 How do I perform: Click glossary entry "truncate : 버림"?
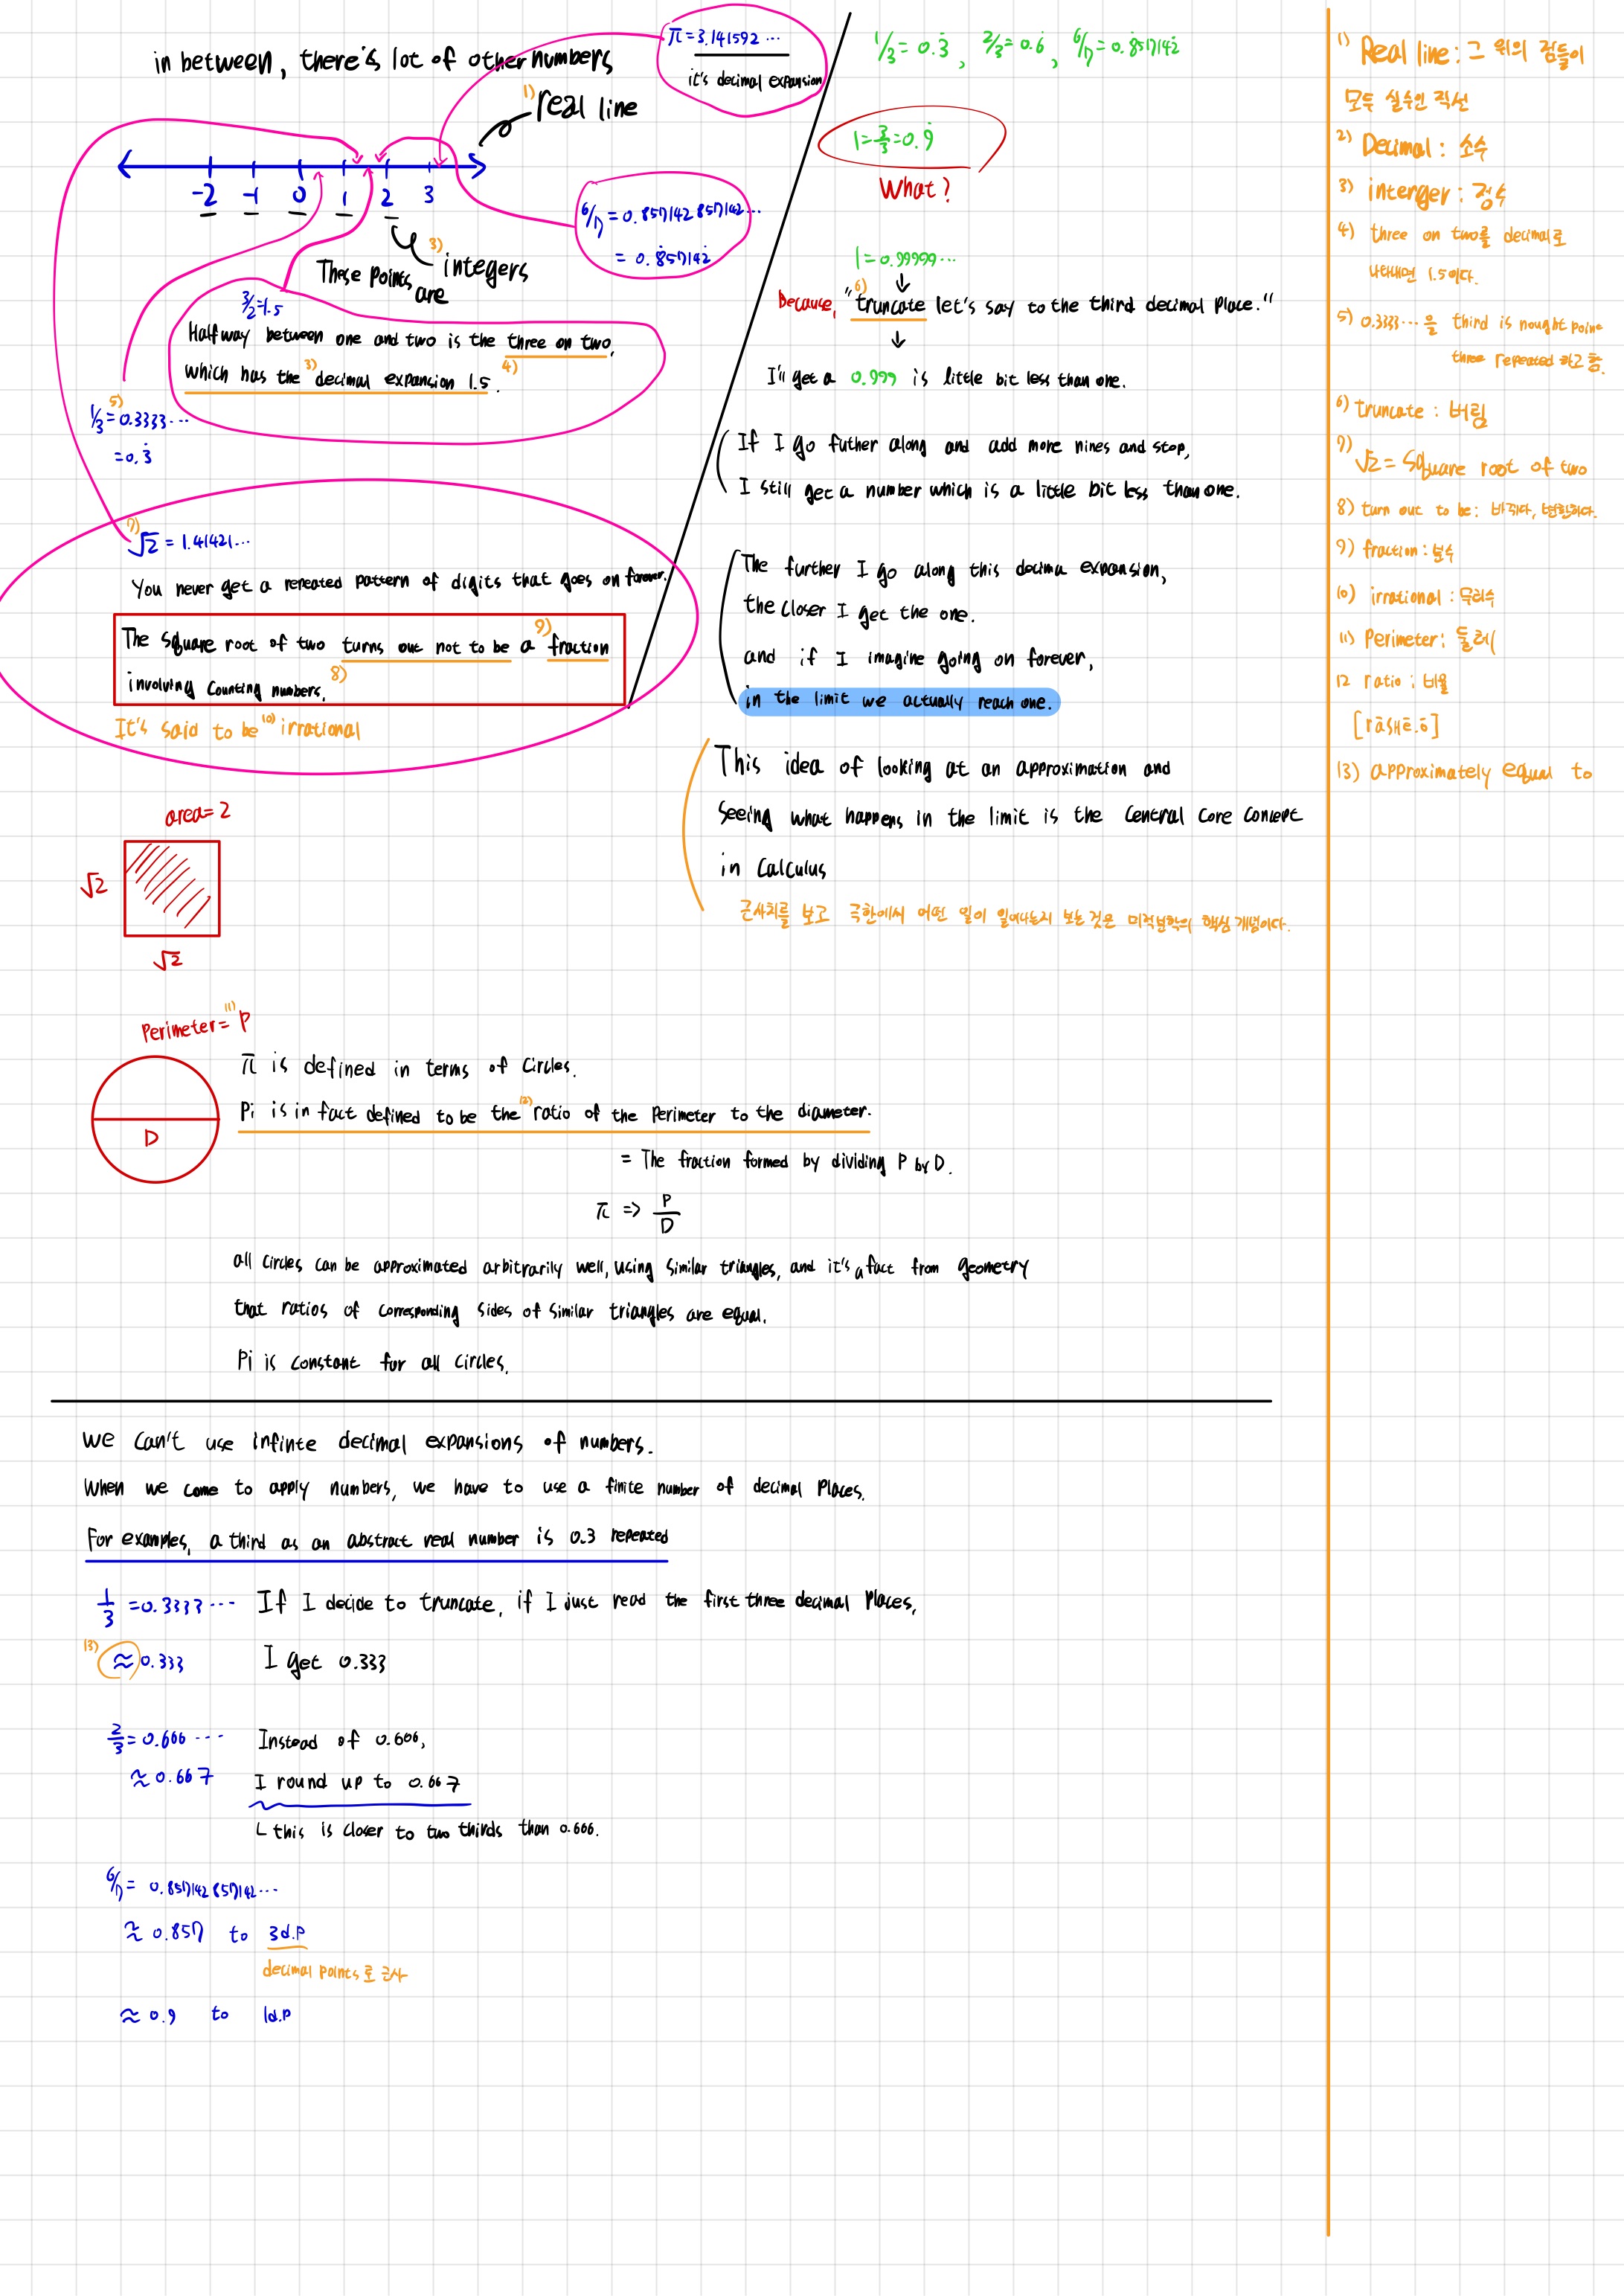[1412, 410]
